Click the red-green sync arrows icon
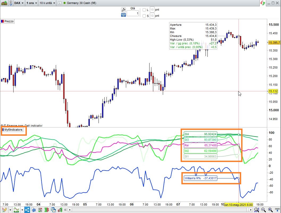Screen dimensions: 281x213 pyautogui.click(x=263, y=3)
